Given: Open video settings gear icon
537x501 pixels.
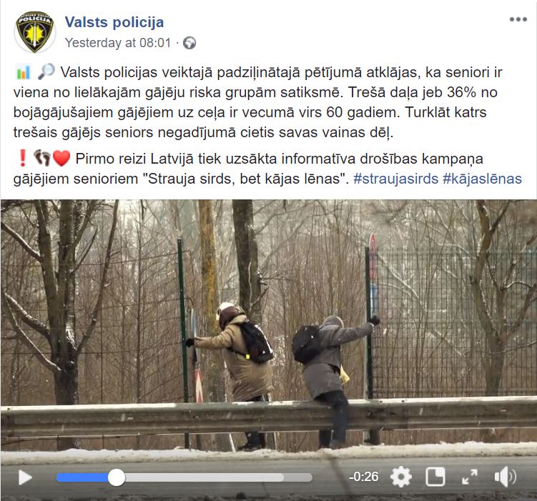Looking at the screenshot, I should pyautogui.click(x=401, y=477).
